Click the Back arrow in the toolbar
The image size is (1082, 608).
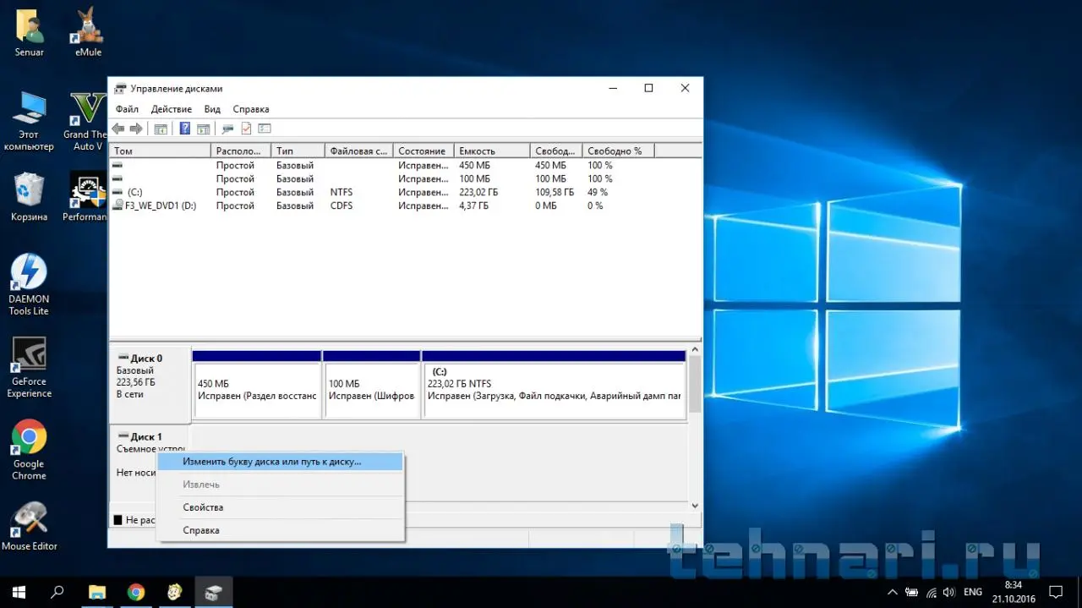click(x=117, y=129)
